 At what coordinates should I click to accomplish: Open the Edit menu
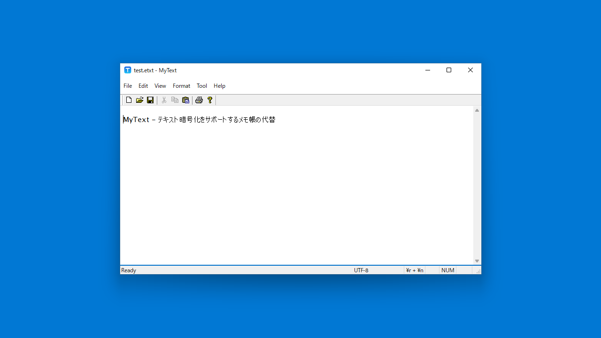click(x=143, y=86)
